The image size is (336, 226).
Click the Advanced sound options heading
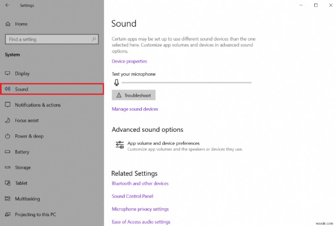pyautogui.click(x=147, y=130)
